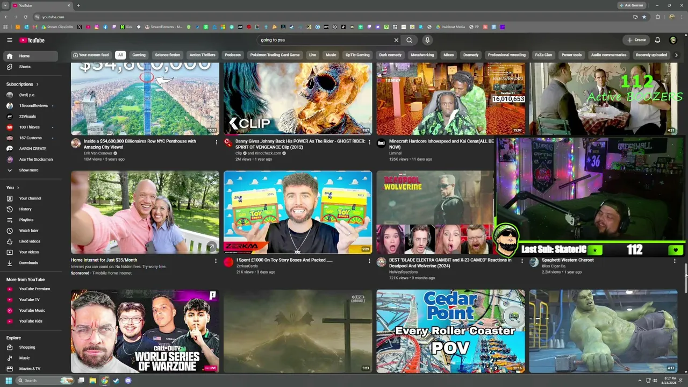Select the Recently uploaded chip
The width and height of the screenshot is (688, 387).
click(x=651, y=55)
